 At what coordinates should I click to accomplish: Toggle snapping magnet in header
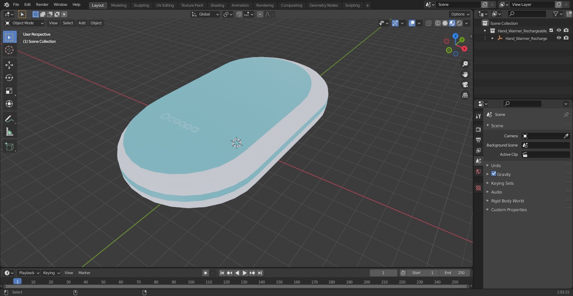[239, 14]
